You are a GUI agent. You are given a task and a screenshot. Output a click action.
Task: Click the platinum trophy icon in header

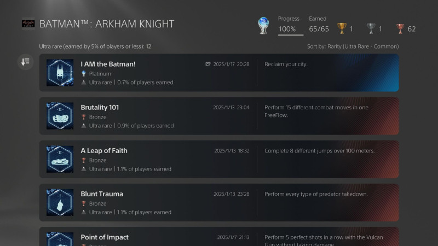(x=264, y=26)
